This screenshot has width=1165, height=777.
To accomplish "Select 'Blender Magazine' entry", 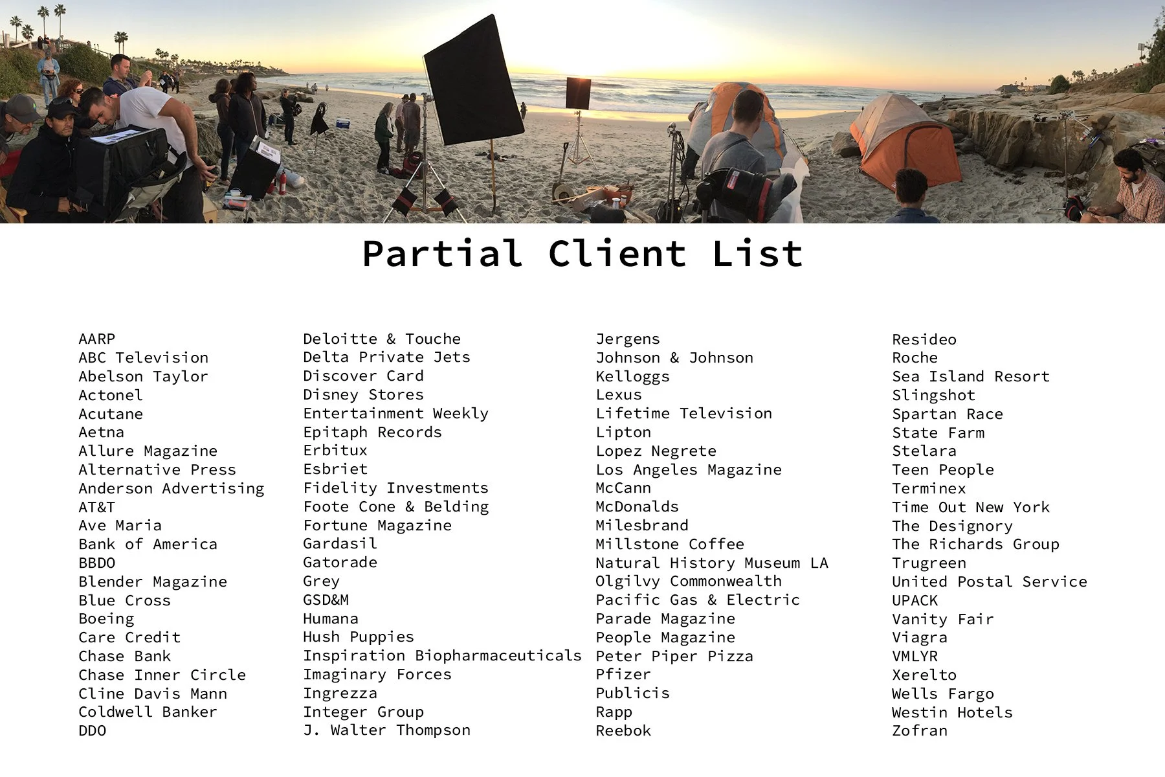I will 153,581.
